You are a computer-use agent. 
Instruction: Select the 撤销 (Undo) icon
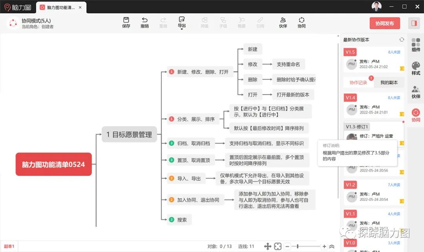click(x=145, y=22)
